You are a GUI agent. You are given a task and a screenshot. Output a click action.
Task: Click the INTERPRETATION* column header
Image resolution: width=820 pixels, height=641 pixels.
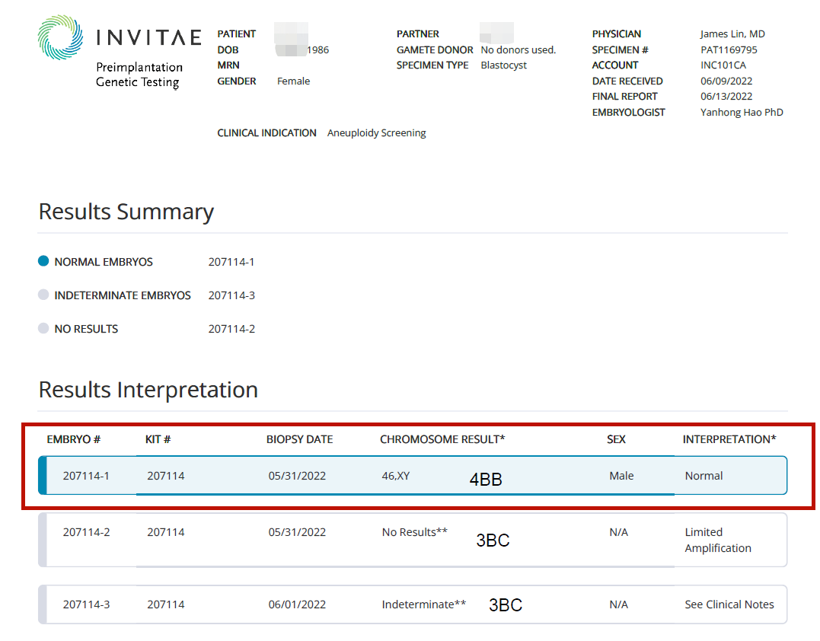coord(729,439)
